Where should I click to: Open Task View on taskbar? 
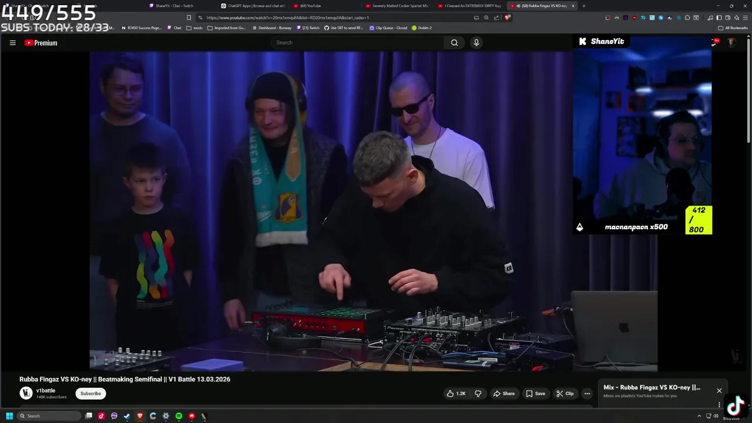89,416
